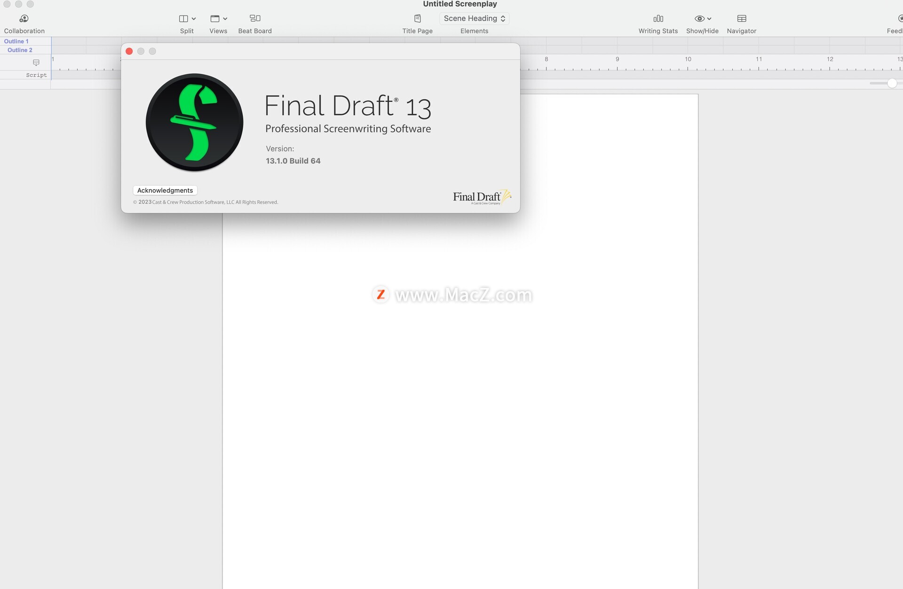Image resolution: width=903 pixels, height=589 pixels.
Task: Open the Scene Heading elements dropdown
Action: coord(474,18)
